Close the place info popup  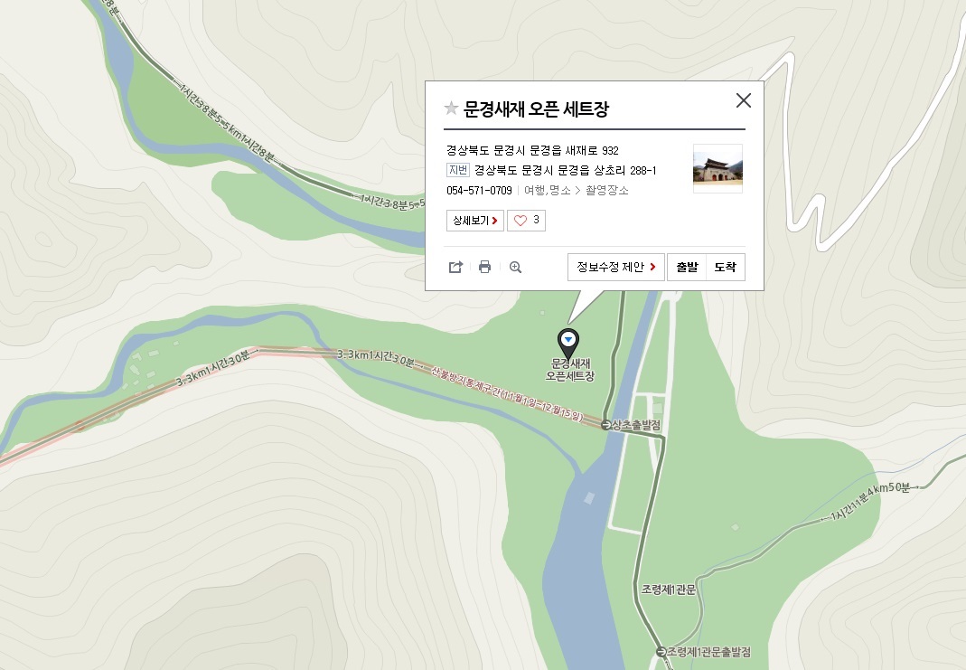pyautogui.click(x=744, y=99)
